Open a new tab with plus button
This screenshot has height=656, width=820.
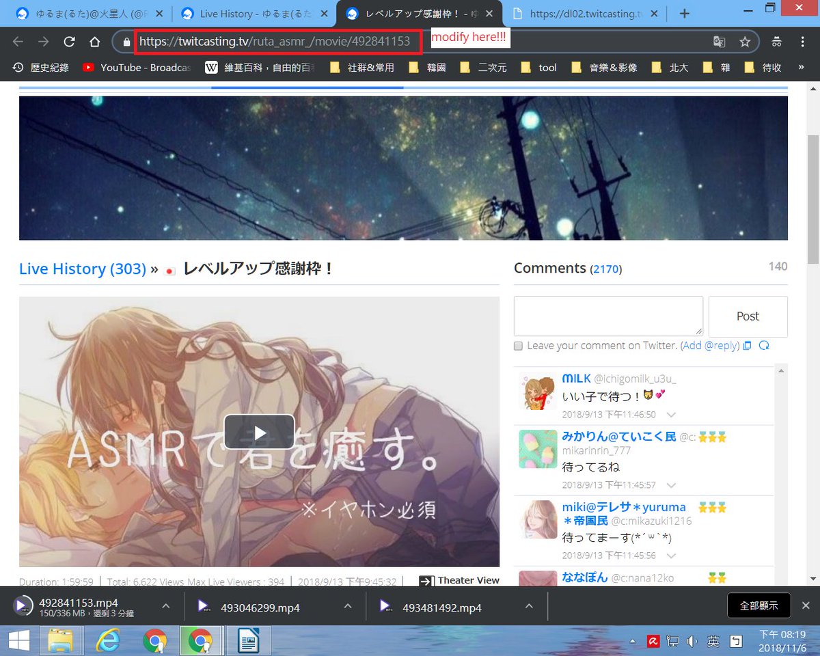[x=684, y=14]
